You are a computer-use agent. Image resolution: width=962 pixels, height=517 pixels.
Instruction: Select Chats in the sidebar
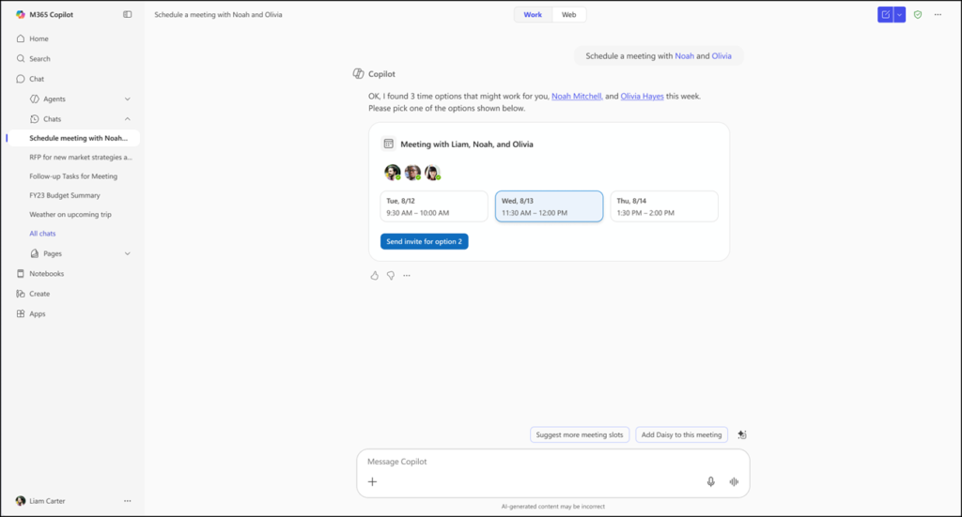click(53, 119)
